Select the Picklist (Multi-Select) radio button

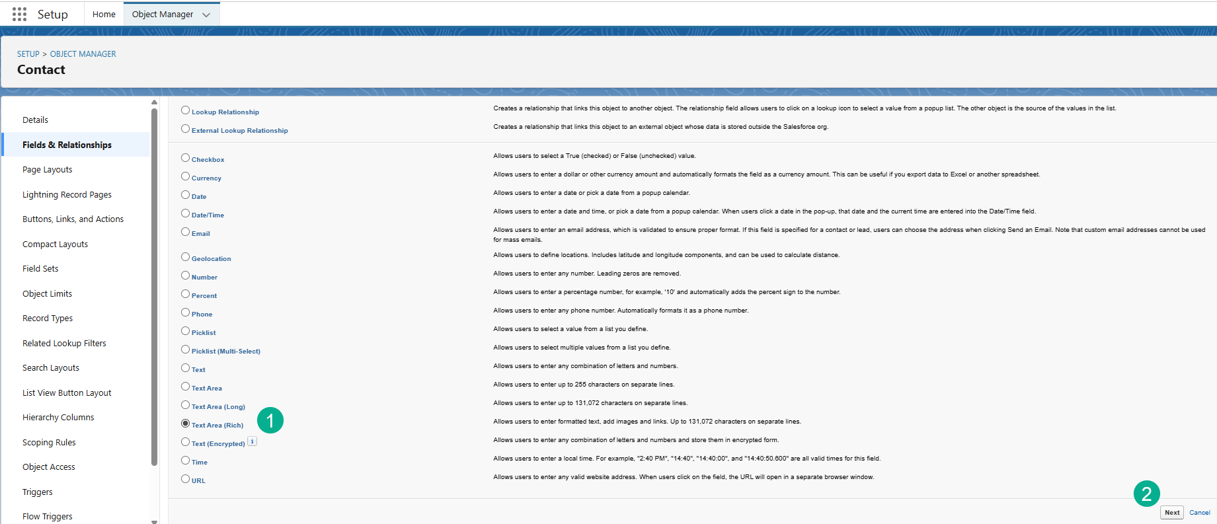[185, 350]
